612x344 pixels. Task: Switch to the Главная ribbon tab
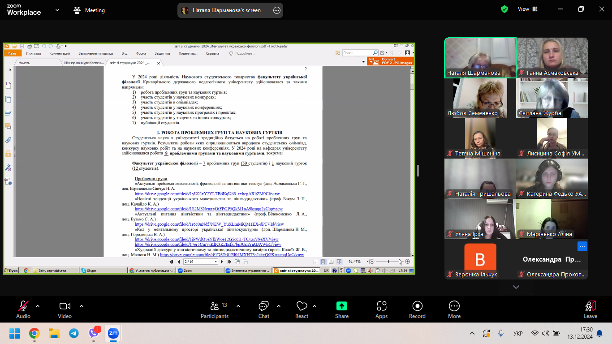(x=34, y=53)
